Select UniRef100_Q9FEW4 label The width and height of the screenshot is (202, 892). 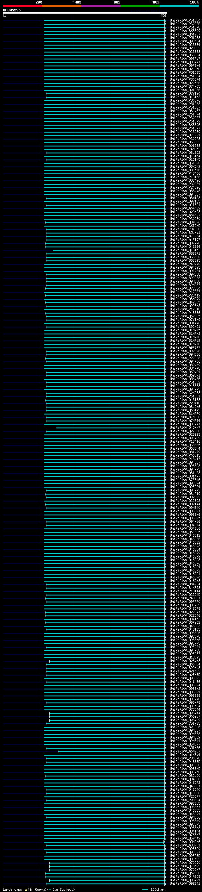click(185, 66)
